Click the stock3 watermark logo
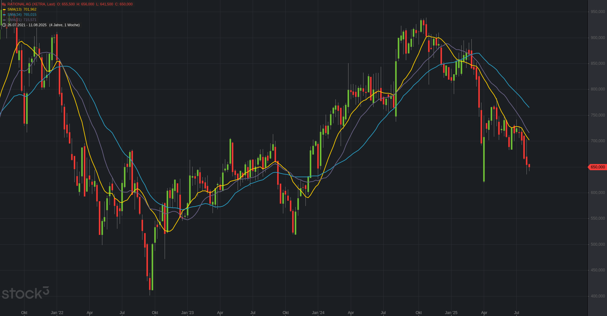This screenshot has width=607, height=316. (x=25, y=293)
